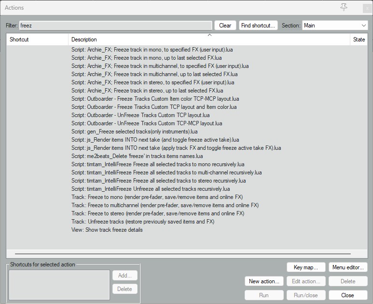This screenshot has height=304, width=373.
Task: Select 'js_Render items INTO next take (apply track FX...)' script
Action: pos(176,148)
